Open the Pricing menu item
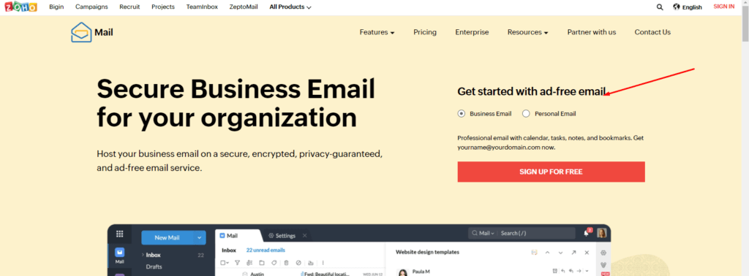The width and height of the screenshot is (749, 276). [425, 32]
